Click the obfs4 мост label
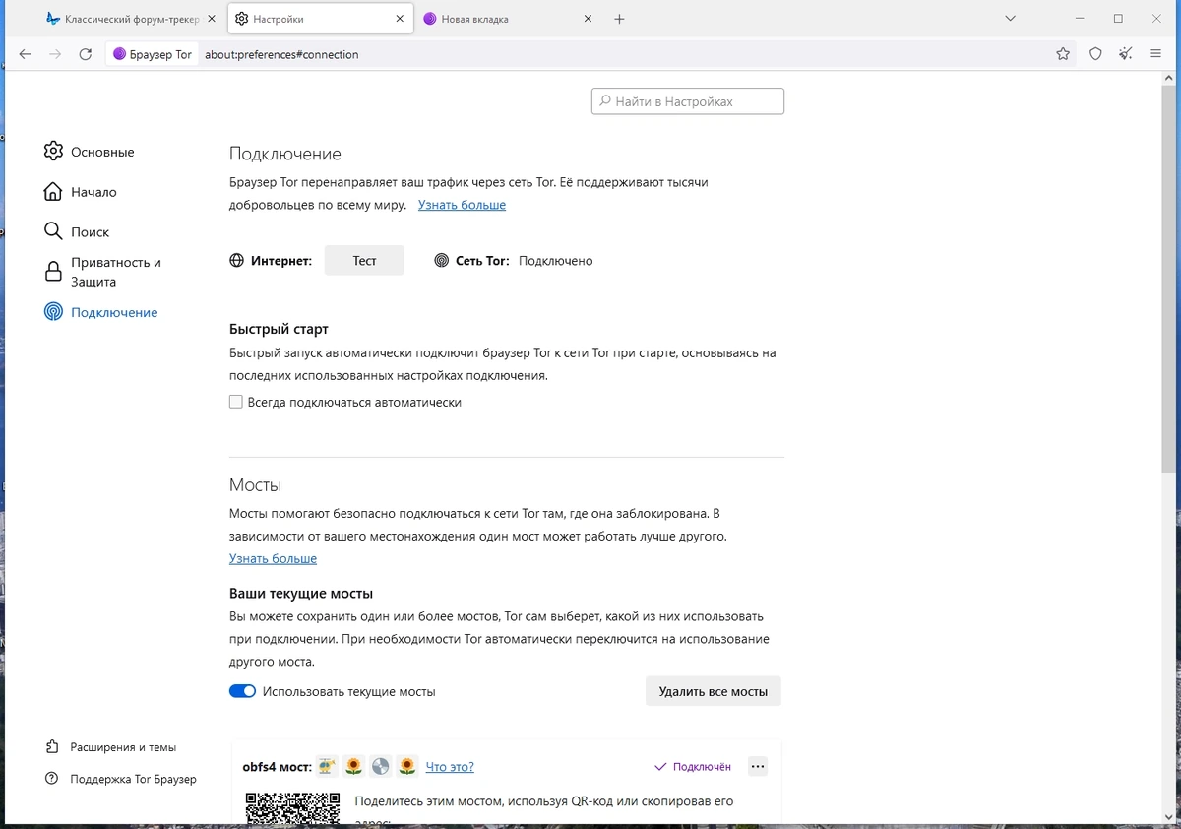Image resolution: width=1181 pixels, height=829 pixels. click(277, 766)
